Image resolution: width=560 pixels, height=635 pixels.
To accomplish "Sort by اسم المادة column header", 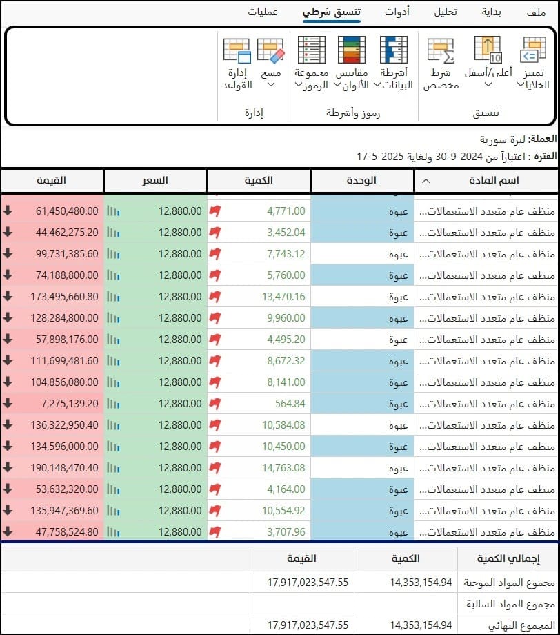I will point(487,181).
